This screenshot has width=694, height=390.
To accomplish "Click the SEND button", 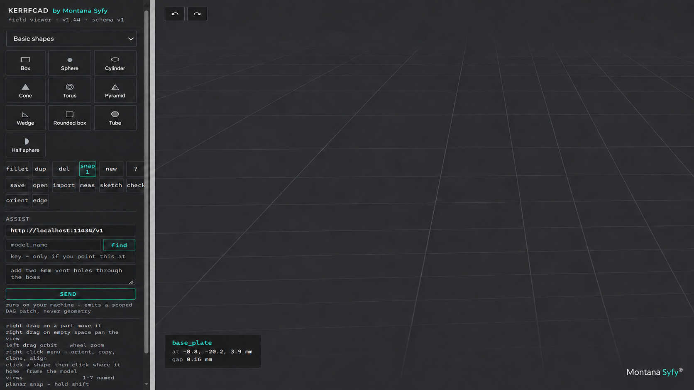I will 71,294.
